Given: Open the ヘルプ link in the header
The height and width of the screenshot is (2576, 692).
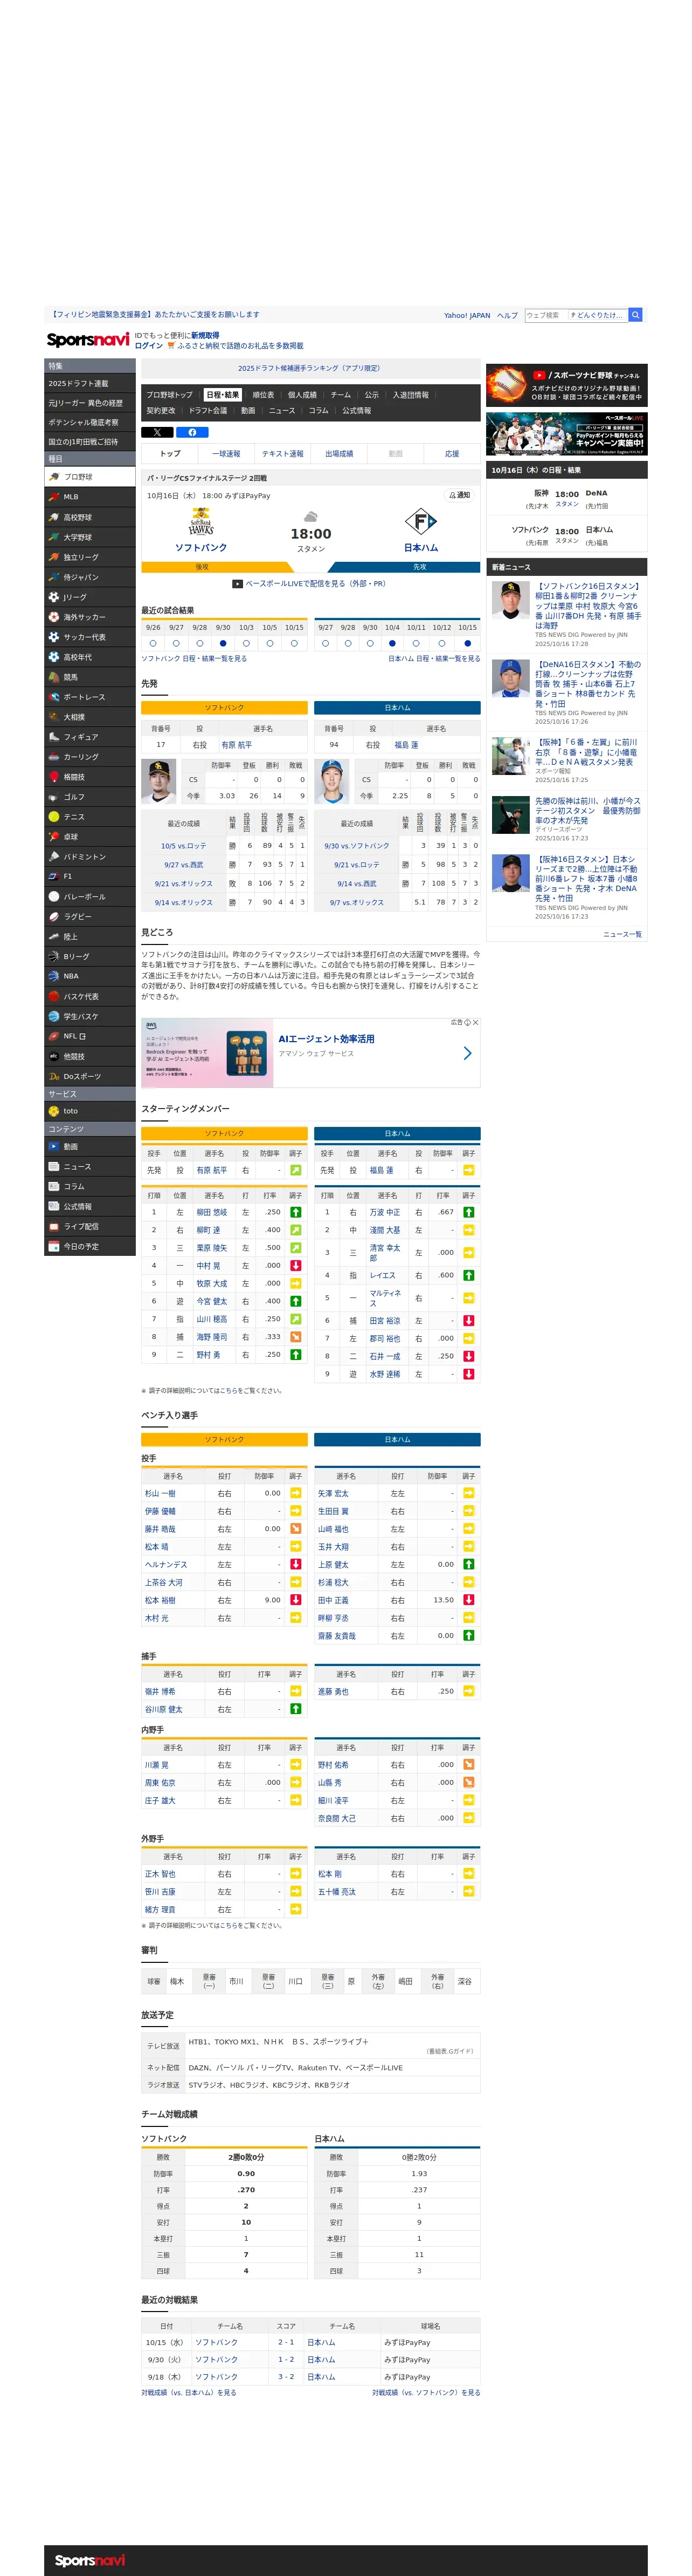Looking at the screenshot, I should point(508,315).
